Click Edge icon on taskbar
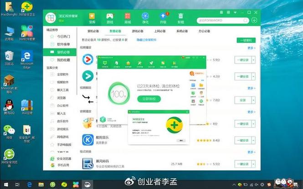This screenshot has height=189, width=303. click(x=29, y=184)
